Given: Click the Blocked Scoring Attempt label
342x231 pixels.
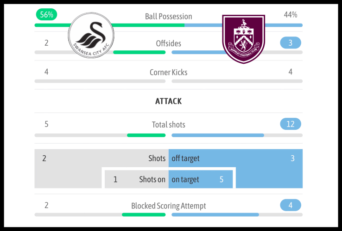Looking at the screenshot, I should (x=168, y=206).
